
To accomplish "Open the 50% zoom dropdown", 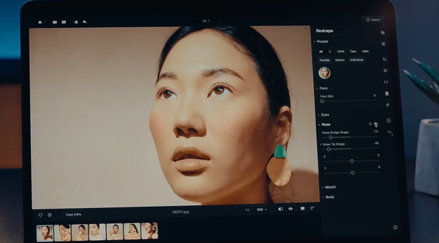I will (261, 209).
